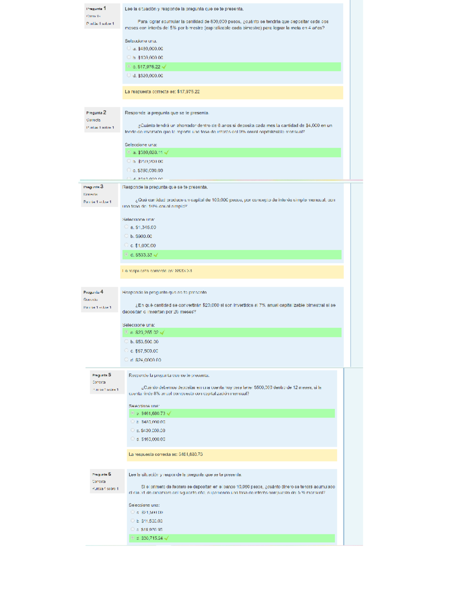Click green checkmark next to $833.33 option
469x607 pixels.
[x=156, y=255]
